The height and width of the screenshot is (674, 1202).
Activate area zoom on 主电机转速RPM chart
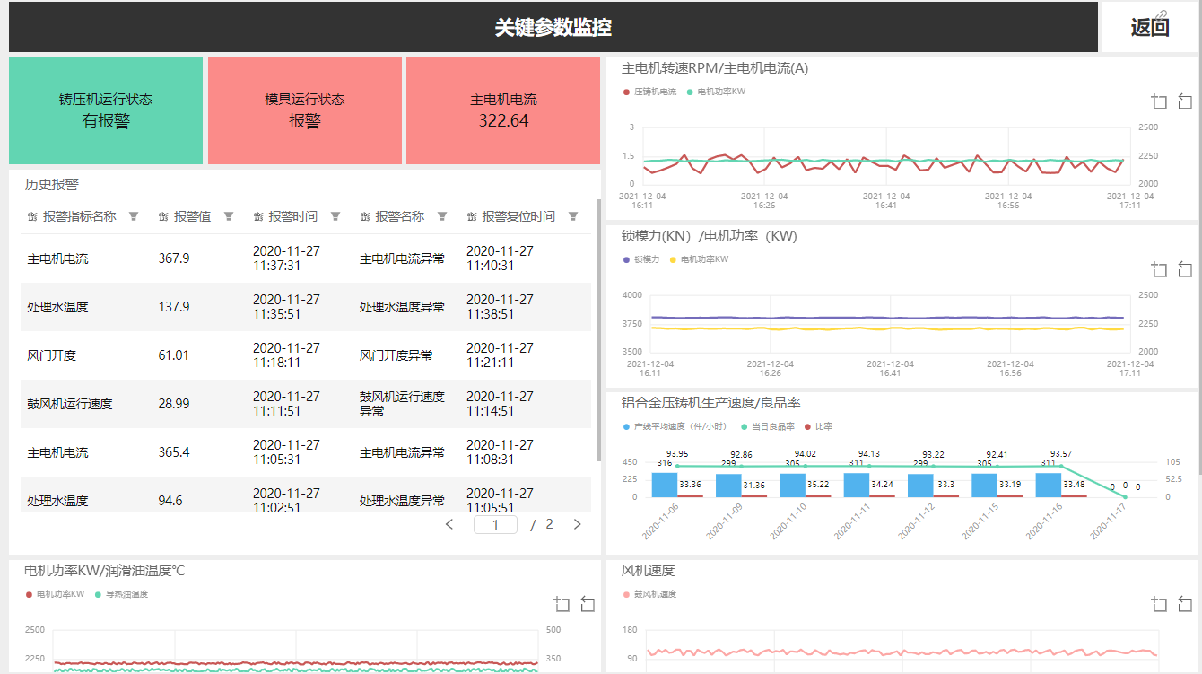[1159, 101]
